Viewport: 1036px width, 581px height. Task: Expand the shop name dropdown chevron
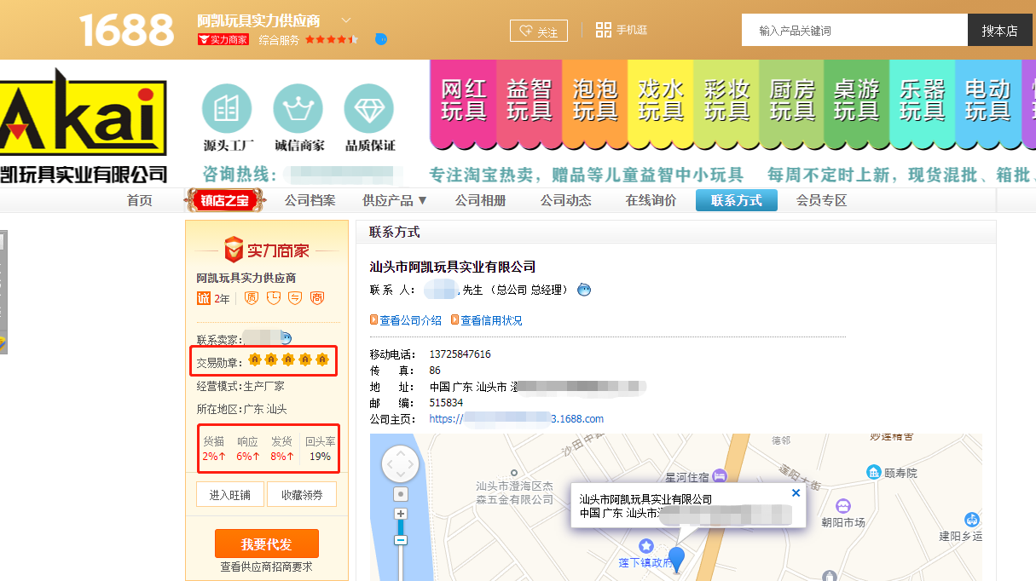[346, 20]
